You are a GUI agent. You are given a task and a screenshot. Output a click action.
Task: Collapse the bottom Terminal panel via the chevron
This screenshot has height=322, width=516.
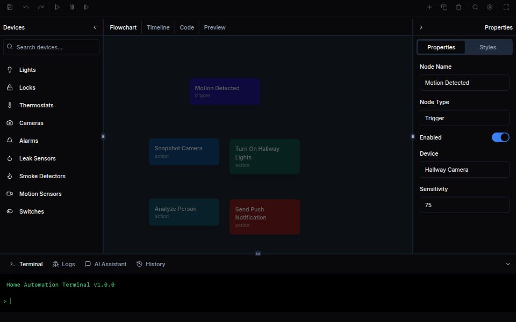click(507, 264)
